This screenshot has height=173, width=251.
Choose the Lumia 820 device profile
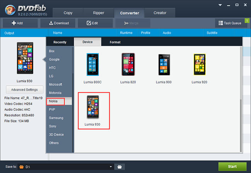coord(128,68)
